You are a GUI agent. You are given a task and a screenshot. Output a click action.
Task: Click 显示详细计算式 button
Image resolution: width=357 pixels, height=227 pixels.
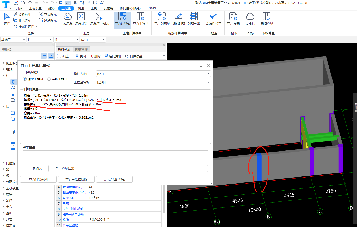tap(114, 179)
